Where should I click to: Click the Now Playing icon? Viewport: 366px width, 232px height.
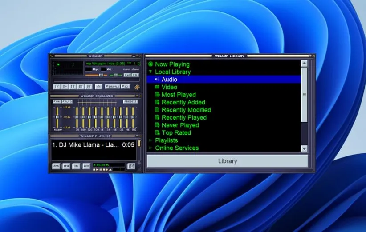coord(151,64)
